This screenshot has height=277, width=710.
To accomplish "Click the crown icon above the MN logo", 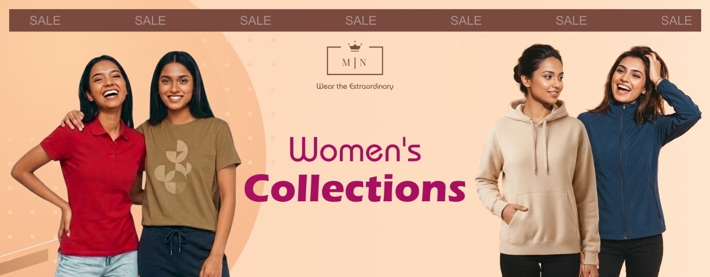I will point(355,46).
